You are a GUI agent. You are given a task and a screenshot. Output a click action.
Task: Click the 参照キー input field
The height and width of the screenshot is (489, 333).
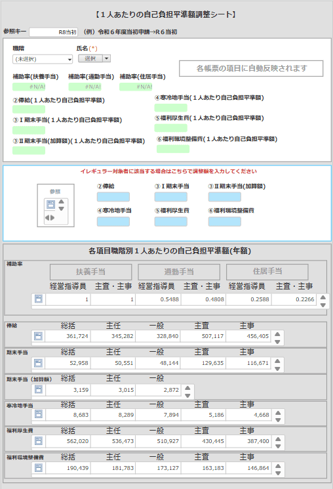[53, 32]
